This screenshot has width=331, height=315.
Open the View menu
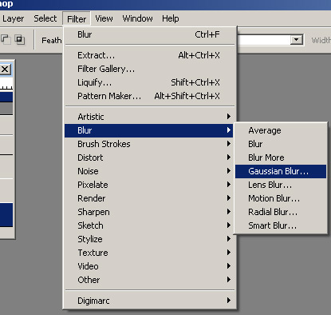pyautogui.click(x=104, y=18)
